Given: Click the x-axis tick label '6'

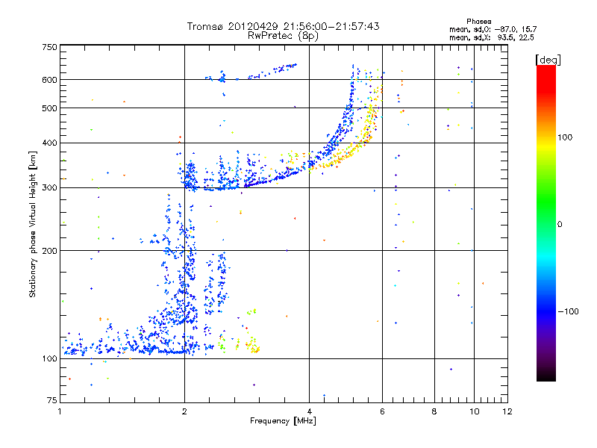Looking at the screenshot, I should [382, 411].
